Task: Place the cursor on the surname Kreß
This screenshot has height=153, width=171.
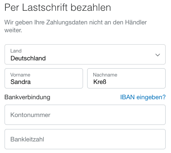Action: click(x=100, y=82)
